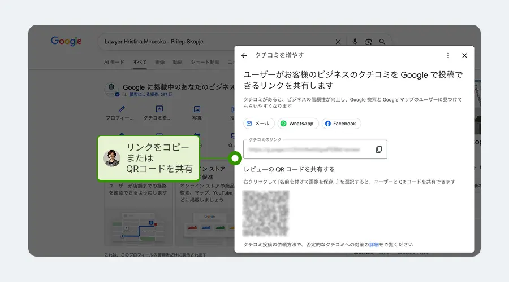Select the review QR code image
Image resolution: width=509 pixels, height=282 pixels.
tap(266, 213)
